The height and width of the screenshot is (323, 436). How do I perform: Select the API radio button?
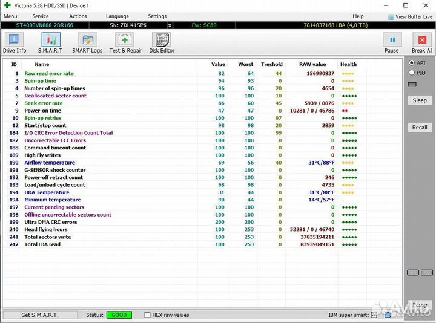point(412,63)
